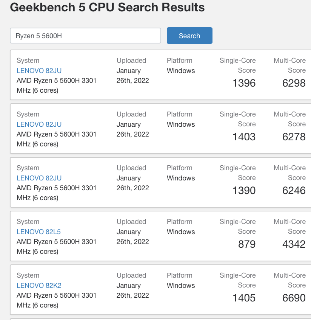This screenshot has height=320, width=311.
Task: Click Windows platform text in LENOVO 82L5 result
Action: (181, 231)
